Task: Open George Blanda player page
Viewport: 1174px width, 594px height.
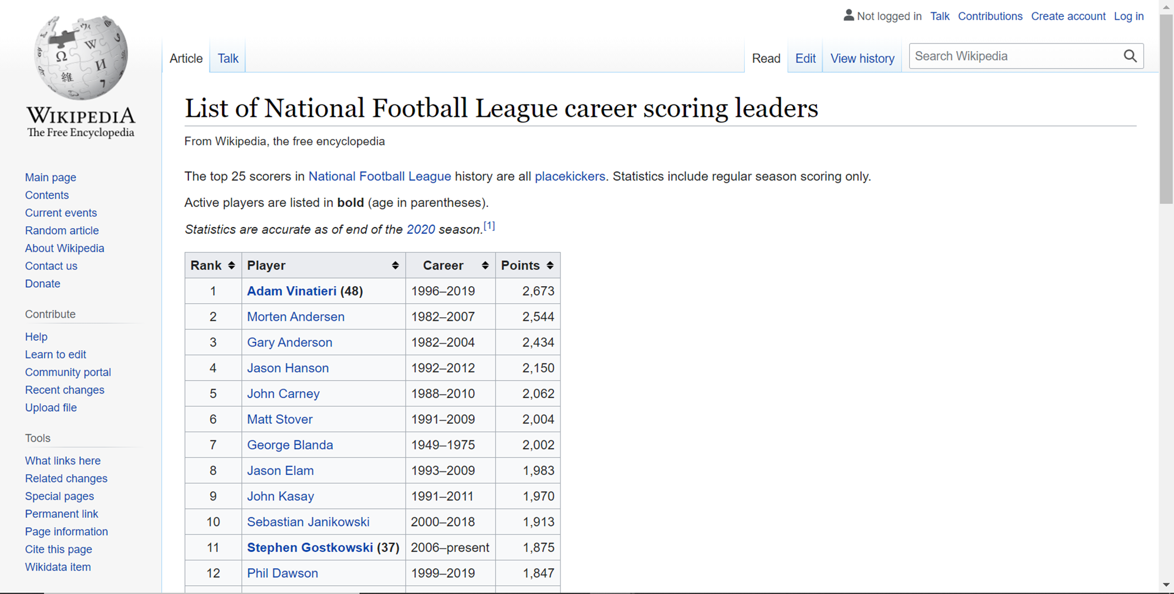Action: [x=290, y=445]
